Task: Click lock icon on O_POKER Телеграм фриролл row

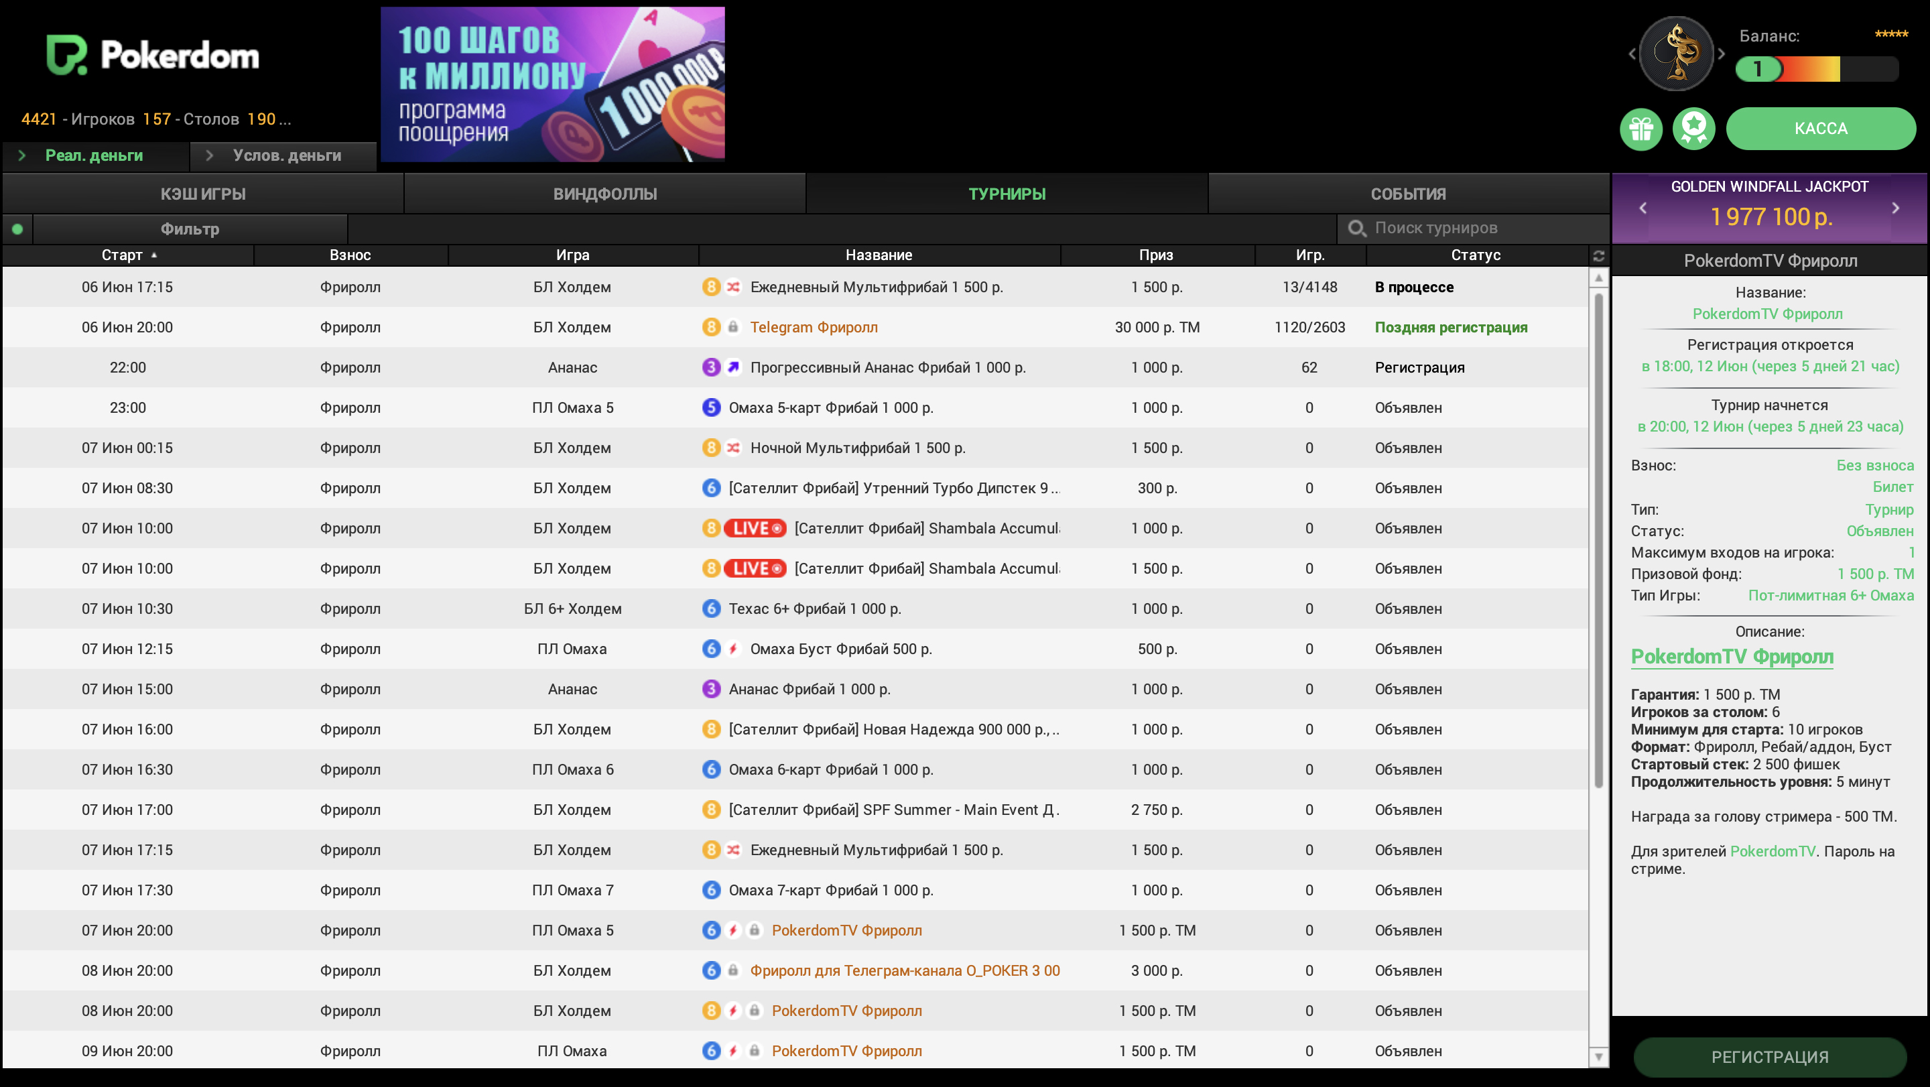Action: [734, 970]
